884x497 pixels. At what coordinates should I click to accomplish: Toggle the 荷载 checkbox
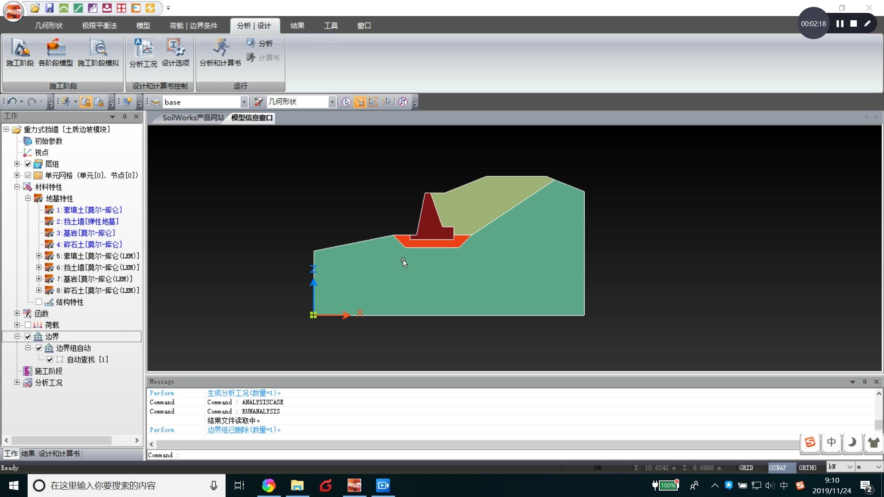coord(28,325)
